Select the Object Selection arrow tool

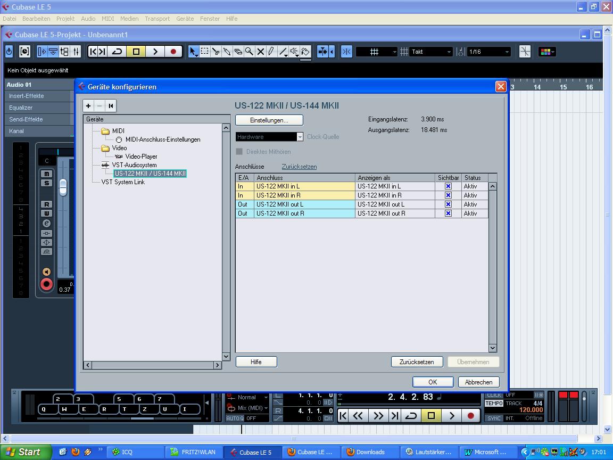point(193,52)
